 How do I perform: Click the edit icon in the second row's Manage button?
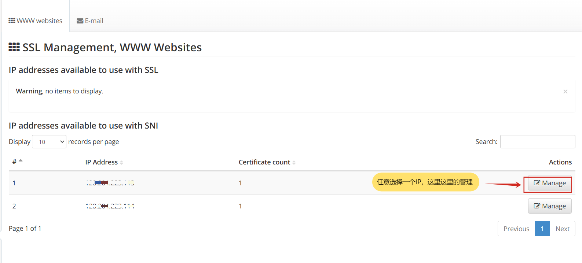pos(537,206)
